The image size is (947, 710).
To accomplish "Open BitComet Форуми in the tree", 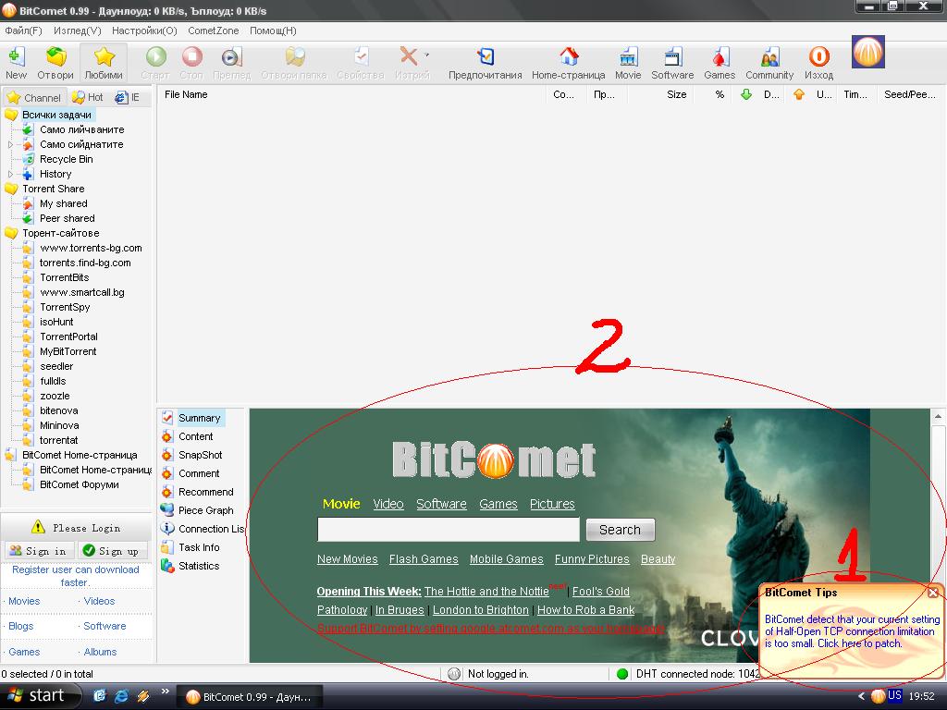I will pos(80,484).
